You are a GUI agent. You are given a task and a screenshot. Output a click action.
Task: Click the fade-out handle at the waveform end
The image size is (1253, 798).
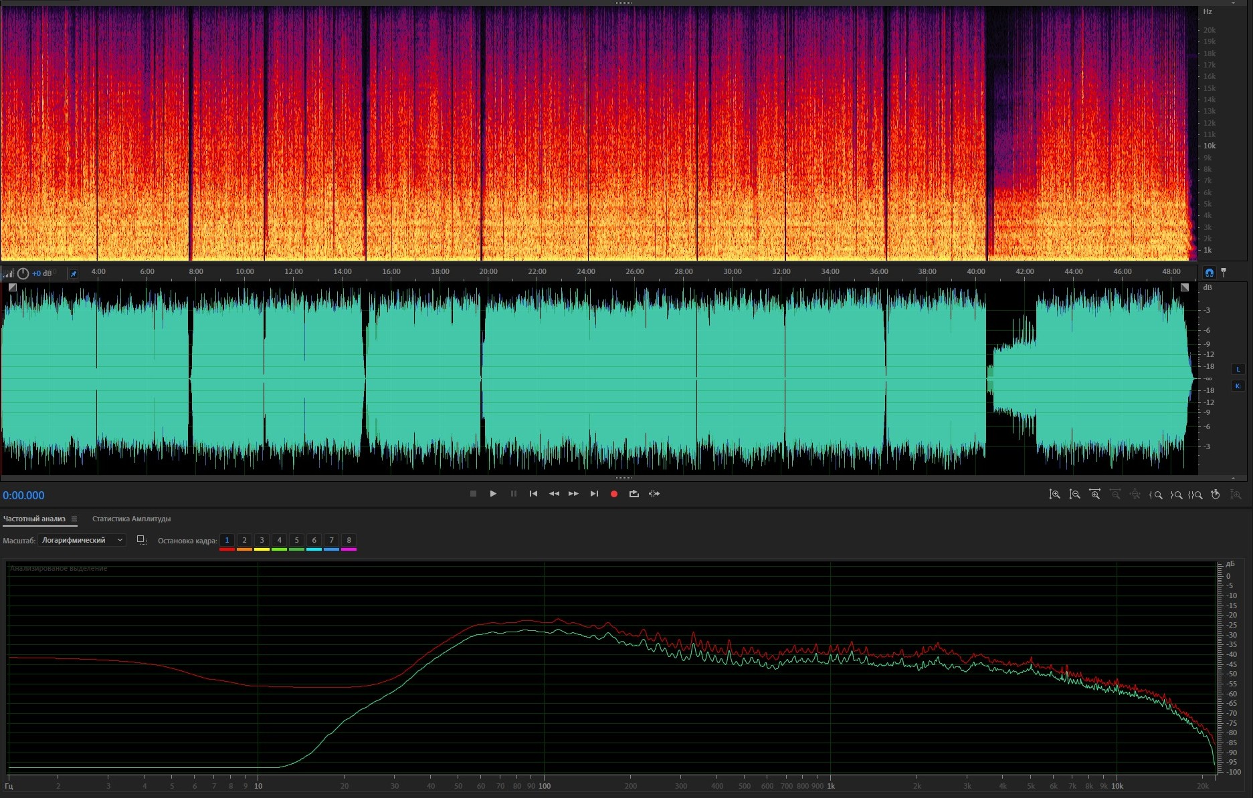click(x=1185, y=287)
